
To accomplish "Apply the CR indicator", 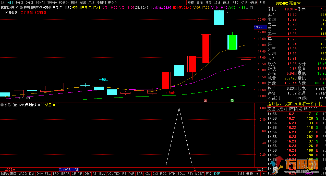I will [x=74, y=174].
